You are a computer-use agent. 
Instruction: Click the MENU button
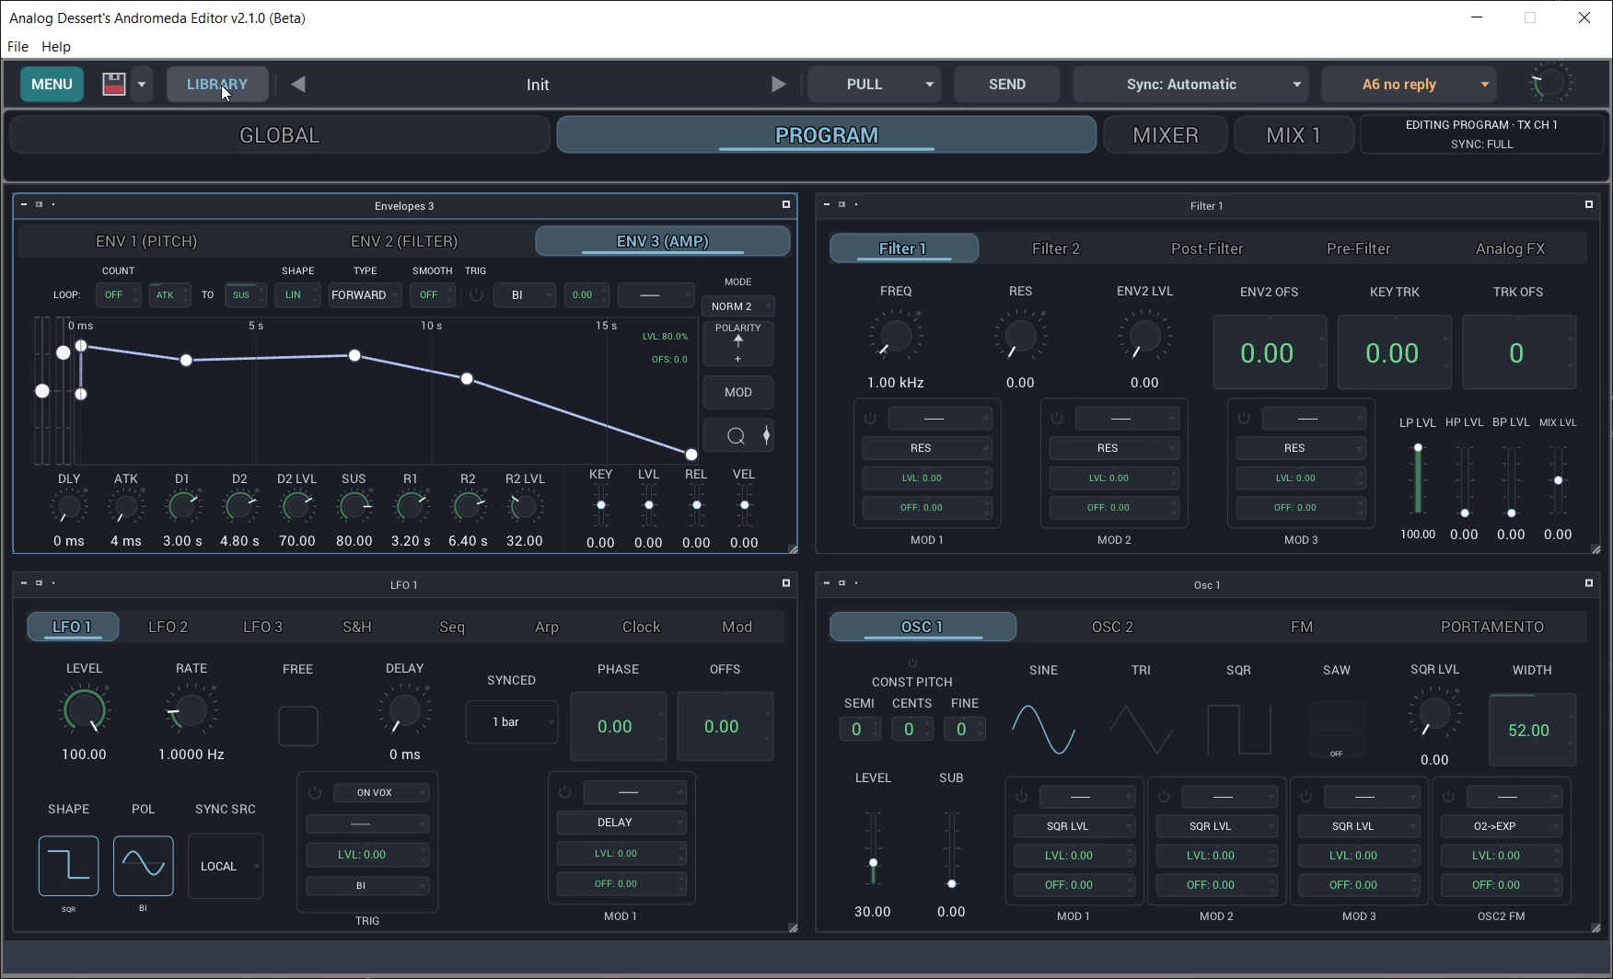[52, 84]
